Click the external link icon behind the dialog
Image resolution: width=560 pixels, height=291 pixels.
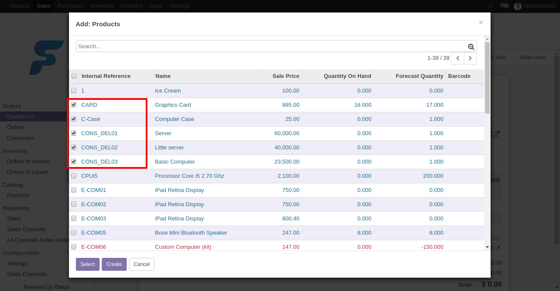pos(496,134)
